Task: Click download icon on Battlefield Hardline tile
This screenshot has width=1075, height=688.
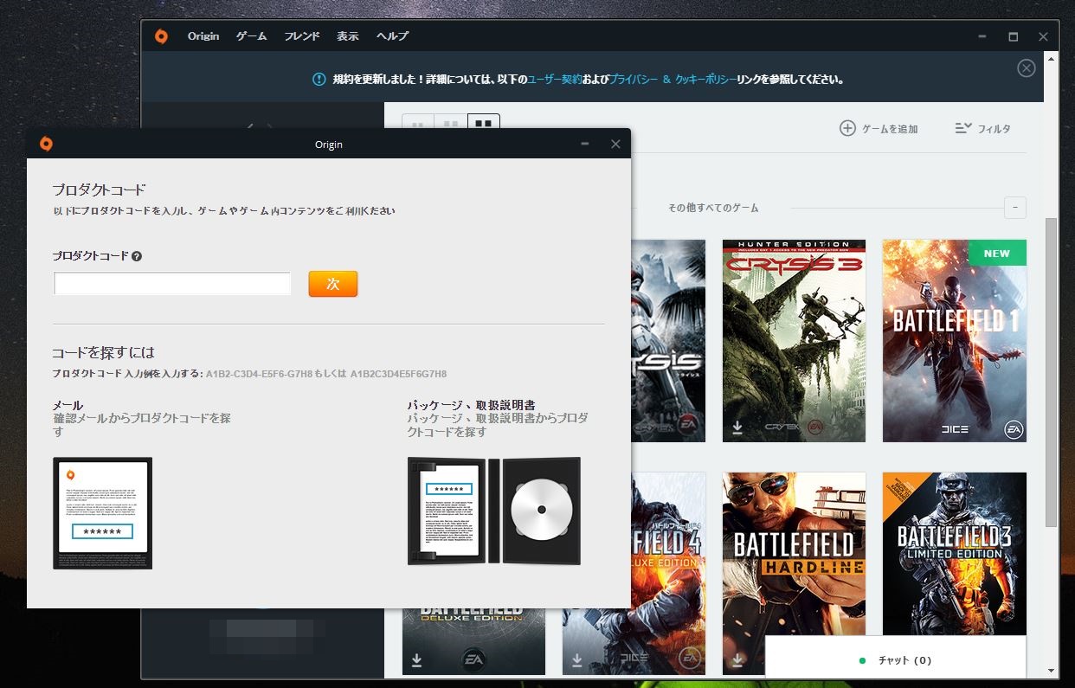Action: point(737,660)
